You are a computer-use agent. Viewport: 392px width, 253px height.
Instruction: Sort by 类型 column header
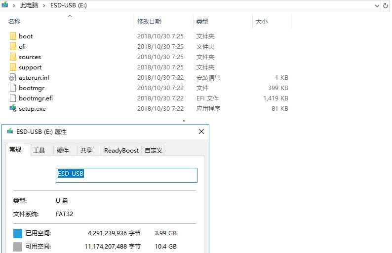202,22
